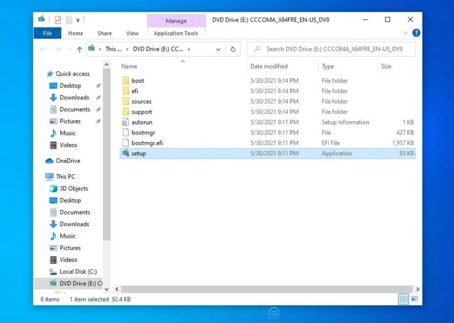The height and width of the screenshot is (323, 454).
Task: Open the recent locations dropdown arrow
Action: click(x=69, y=49)
